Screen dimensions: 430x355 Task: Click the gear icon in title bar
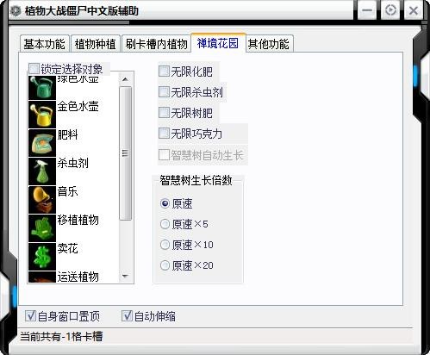point(15,11)
